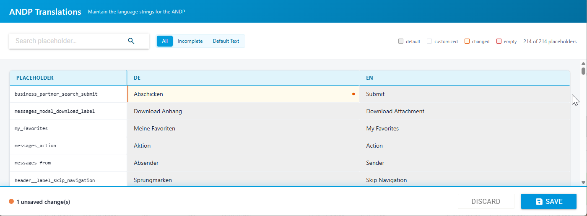Screen dimensions: 587x216
Task: Toggle the changed filter checkbox
Action: point(467,41)
